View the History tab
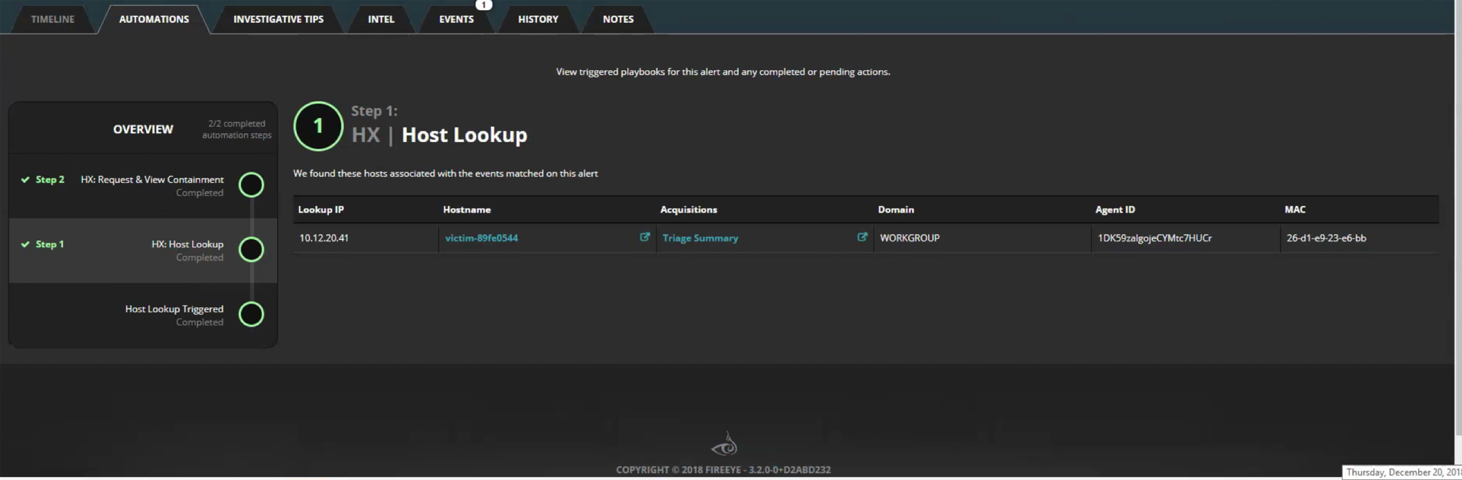Image resolution: width=1462 pixels, height=480 pixels. coord(537,19)
